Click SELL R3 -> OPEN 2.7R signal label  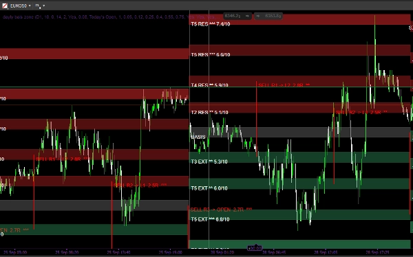pos(221,210)
